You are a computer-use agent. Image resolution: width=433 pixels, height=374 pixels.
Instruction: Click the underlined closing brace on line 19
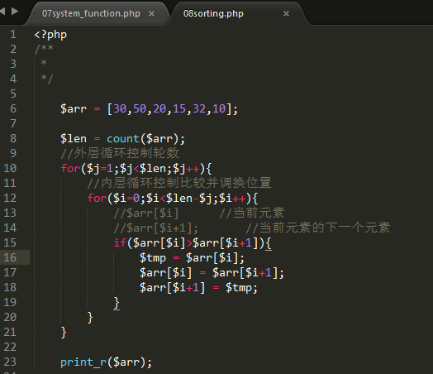pos(117,303)
